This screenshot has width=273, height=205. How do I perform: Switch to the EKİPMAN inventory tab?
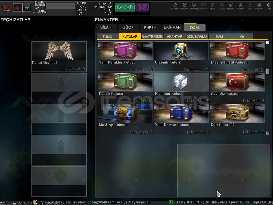[172, 27]
